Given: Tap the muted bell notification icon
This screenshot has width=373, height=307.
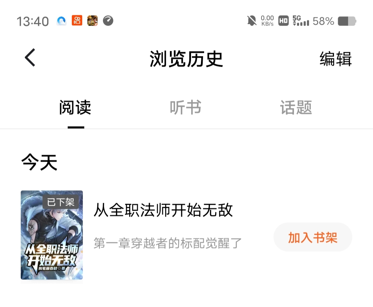Looking at the screenshot, I should pyautogui.click(x=252, y=21).
